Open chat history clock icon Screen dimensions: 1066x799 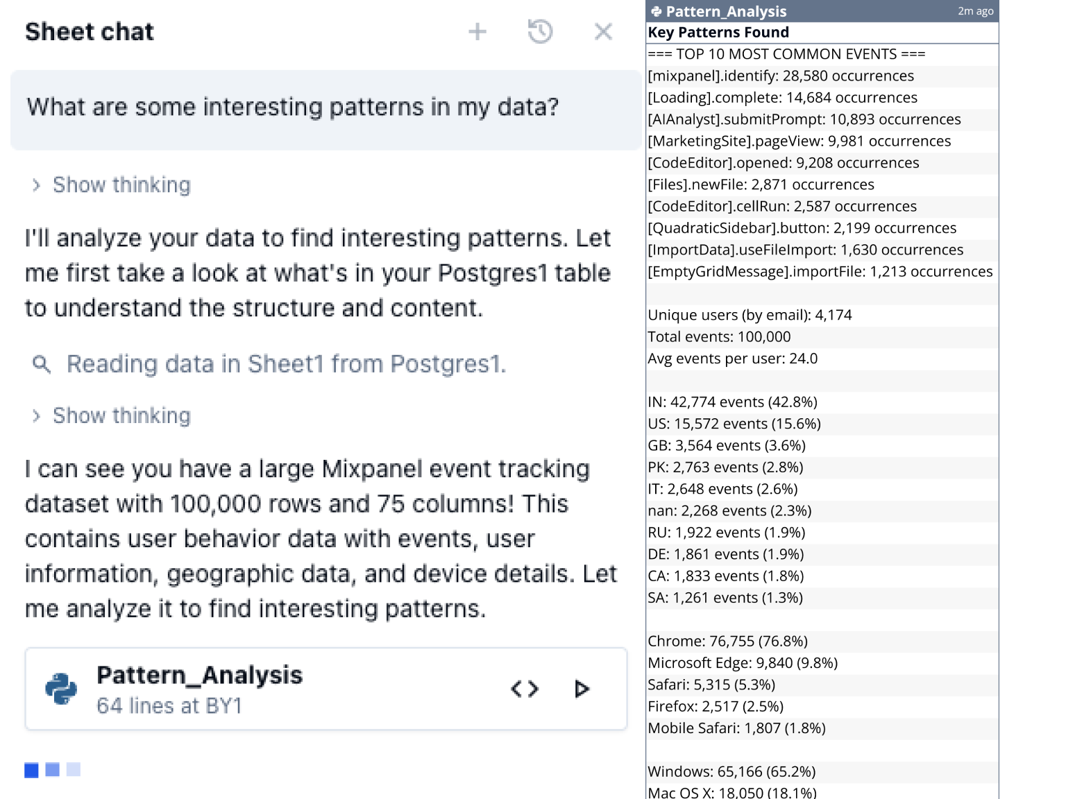click(x=540, y=31)
